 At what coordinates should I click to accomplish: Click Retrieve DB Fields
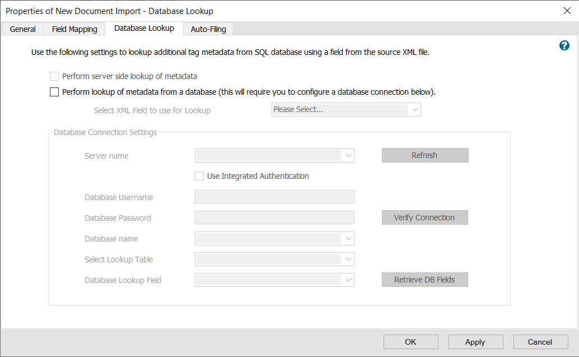(x=424, y=280)
